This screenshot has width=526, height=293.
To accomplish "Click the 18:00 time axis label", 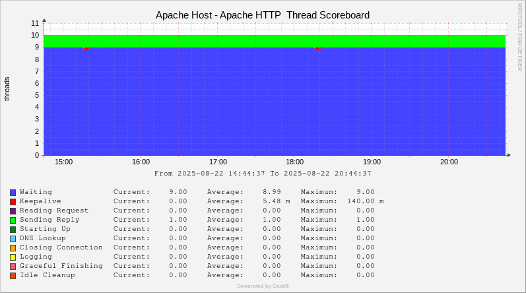I will click(x=294, y=162).
